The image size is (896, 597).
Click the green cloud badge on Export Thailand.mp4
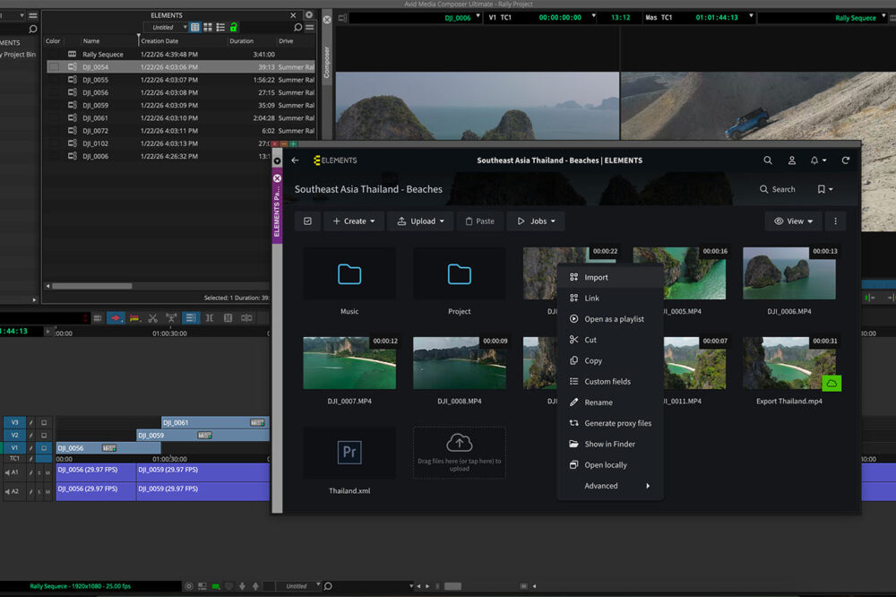point(831,383)
